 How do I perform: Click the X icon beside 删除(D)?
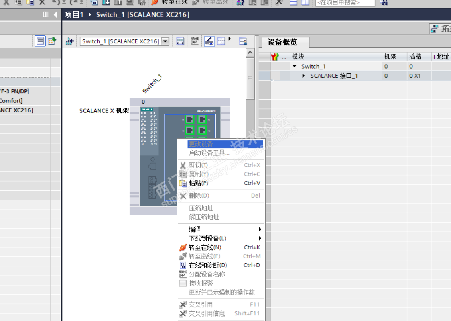click(x=183, y=196)
